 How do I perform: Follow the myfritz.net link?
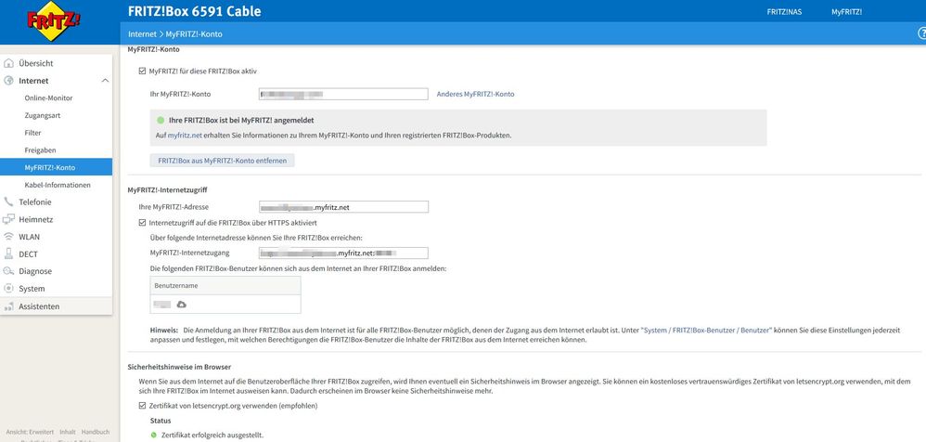[185, 136]
